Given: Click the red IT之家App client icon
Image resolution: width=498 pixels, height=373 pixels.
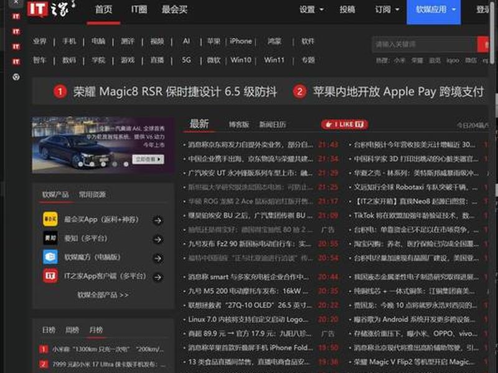Looking at the screenshot, I should [x=50, y=276].
